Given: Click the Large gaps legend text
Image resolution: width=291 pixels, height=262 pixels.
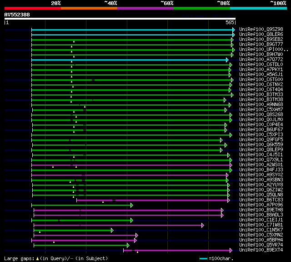Looking at the screenshot, I should (56, 258).
